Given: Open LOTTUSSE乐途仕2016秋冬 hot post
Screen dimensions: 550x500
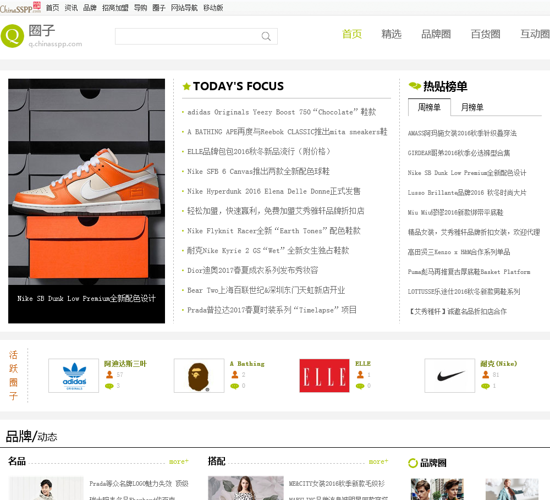Looking at the screenshot, I should click(464, 292).
